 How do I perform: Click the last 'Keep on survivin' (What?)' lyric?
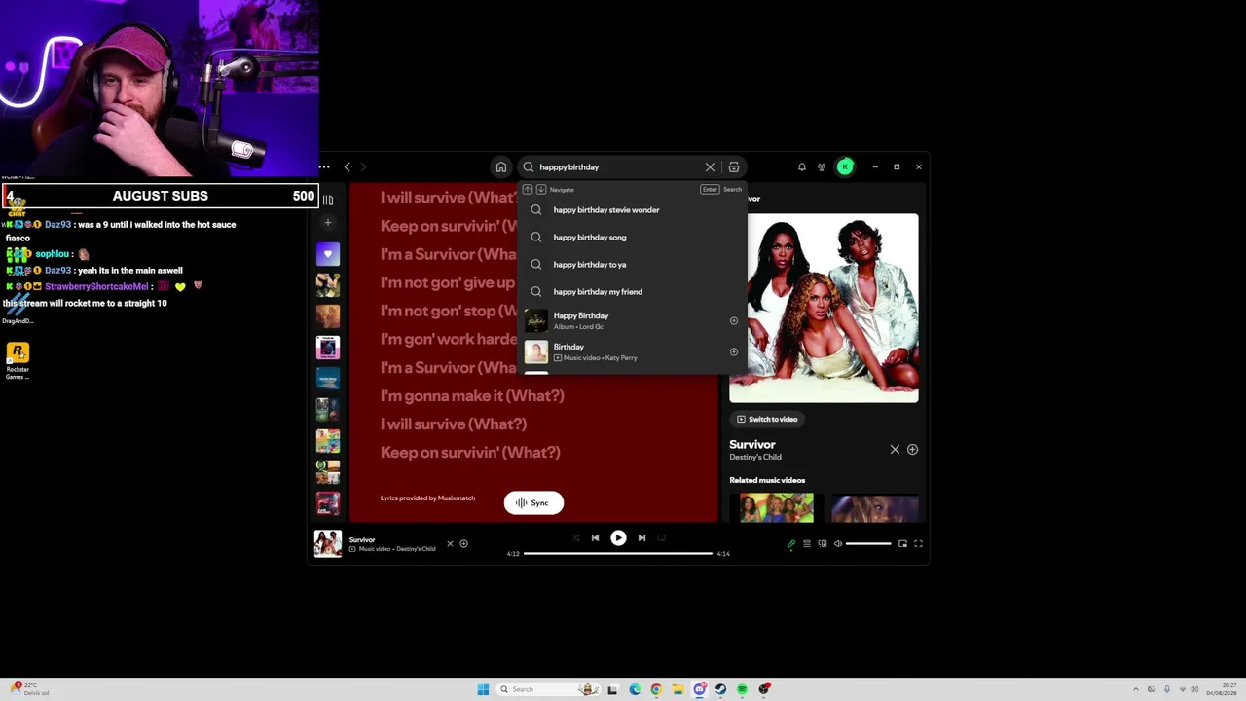[470, 453]
